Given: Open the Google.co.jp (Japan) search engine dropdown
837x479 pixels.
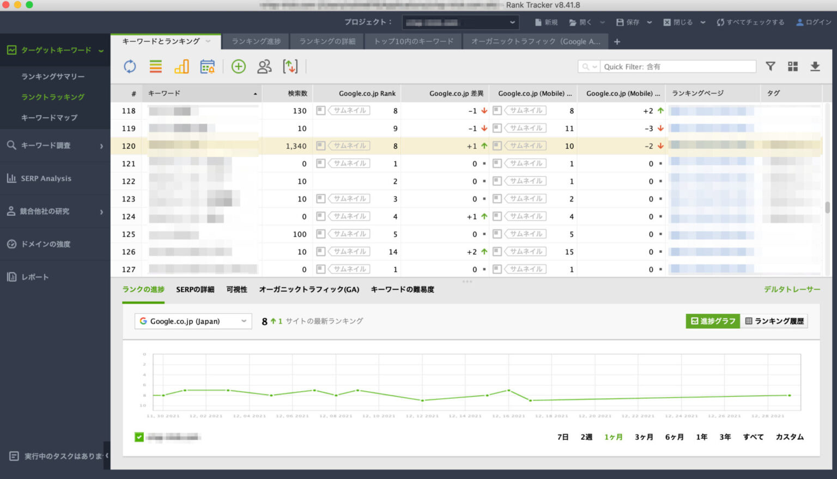Looking at the screenshot, I should [x=193, y=322].
